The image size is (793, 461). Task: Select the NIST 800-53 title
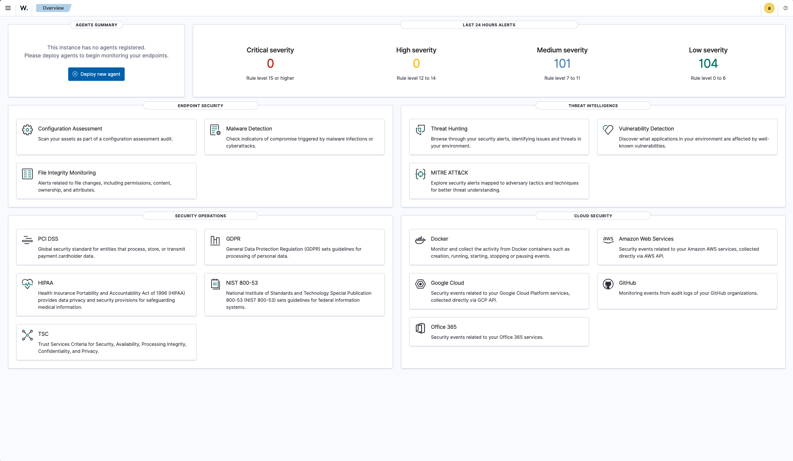(x=242, y=283)
